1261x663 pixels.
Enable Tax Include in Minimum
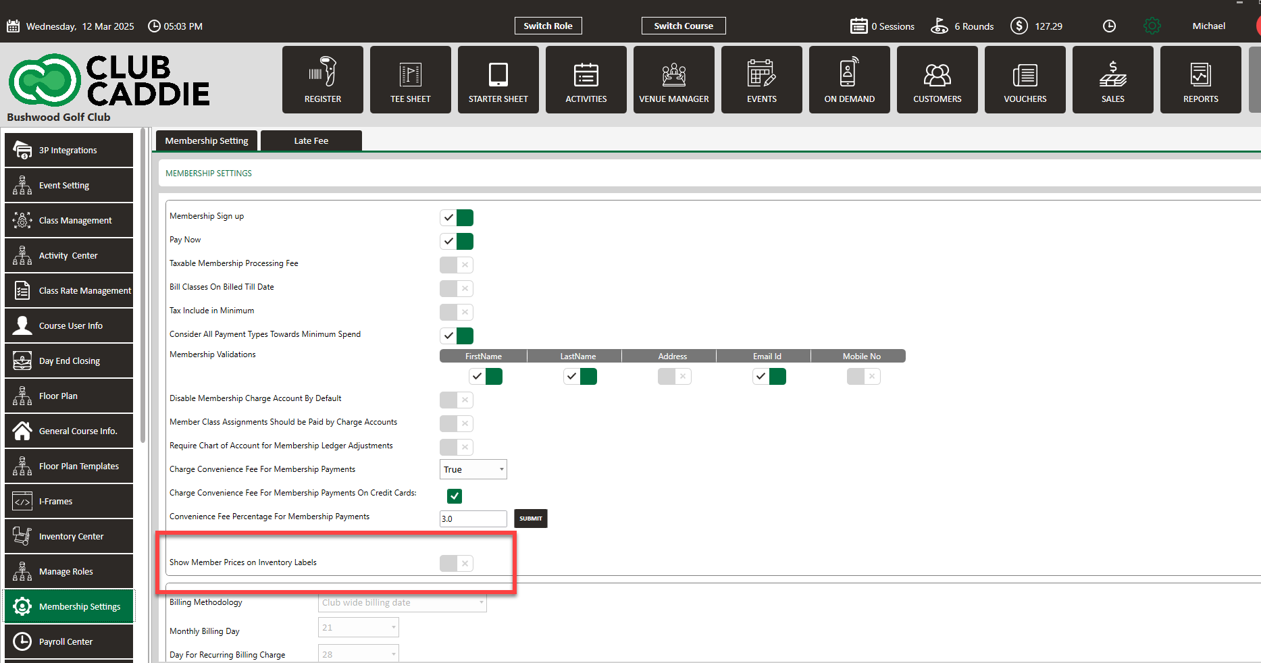457,312
